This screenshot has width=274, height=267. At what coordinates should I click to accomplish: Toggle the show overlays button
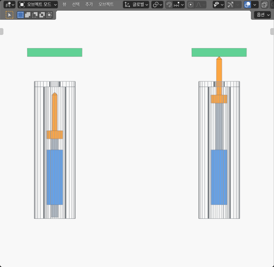point(247,5)
